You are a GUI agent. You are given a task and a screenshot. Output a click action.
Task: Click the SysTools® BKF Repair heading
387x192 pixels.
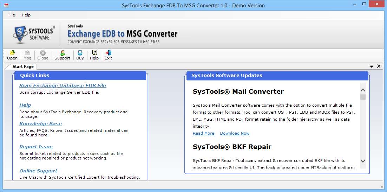(x=232, y=147)
